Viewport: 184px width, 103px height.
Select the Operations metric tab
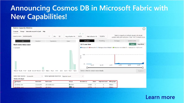coord(53,41)
